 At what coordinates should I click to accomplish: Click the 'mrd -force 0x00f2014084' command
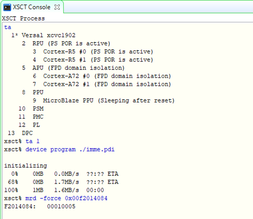click(x=66, y=198)
